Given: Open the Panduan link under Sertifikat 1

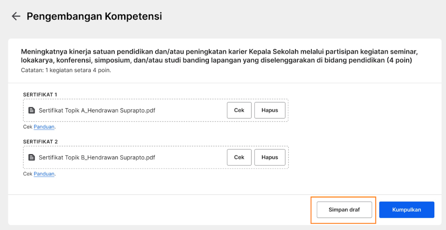Looking at the screenshot, I should (44, 127).
